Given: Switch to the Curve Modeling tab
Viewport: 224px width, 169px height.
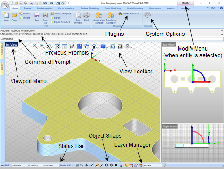Looking at the screenshot, I should pyautogui.click(x=66, y=8).
